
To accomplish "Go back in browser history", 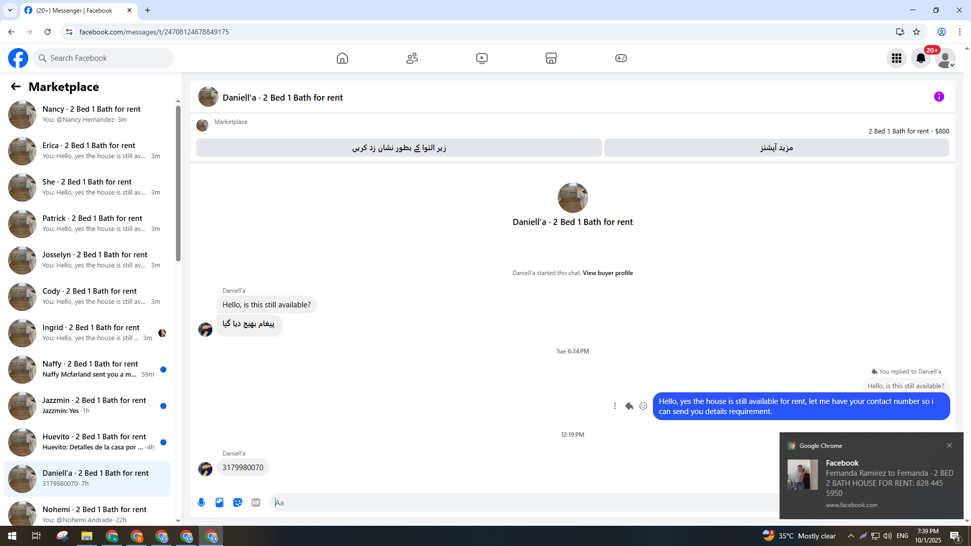I will tap(11, 32).
